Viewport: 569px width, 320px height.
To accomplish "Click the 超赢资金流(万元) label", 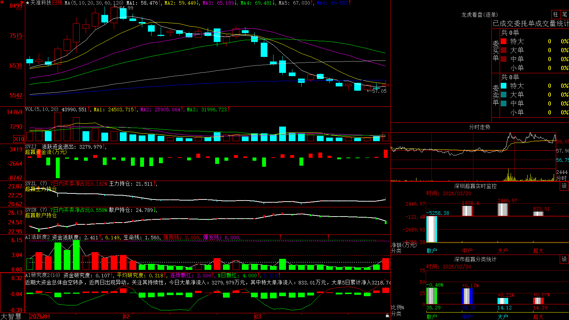I will click(46, 152).
